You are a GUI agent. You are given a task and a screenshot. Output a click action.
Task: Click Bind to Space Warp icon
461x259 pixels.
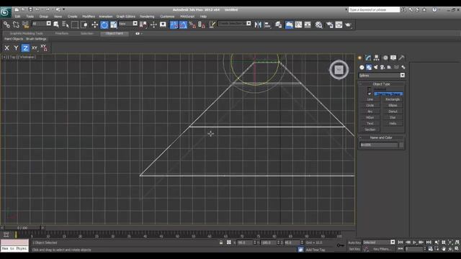25,24
